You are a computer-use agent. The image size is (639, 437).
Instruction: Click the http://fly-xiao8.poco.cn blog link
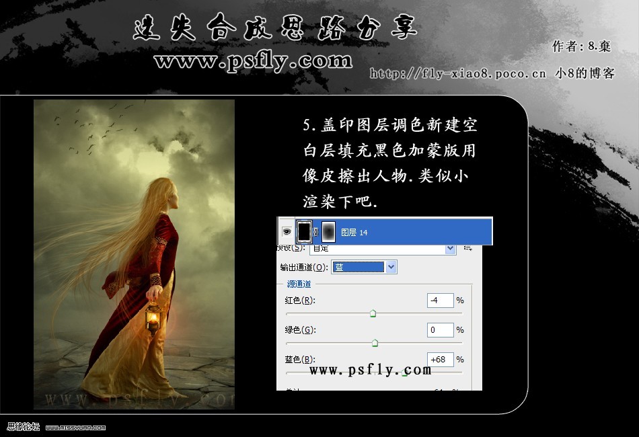[x=457, y=74]
